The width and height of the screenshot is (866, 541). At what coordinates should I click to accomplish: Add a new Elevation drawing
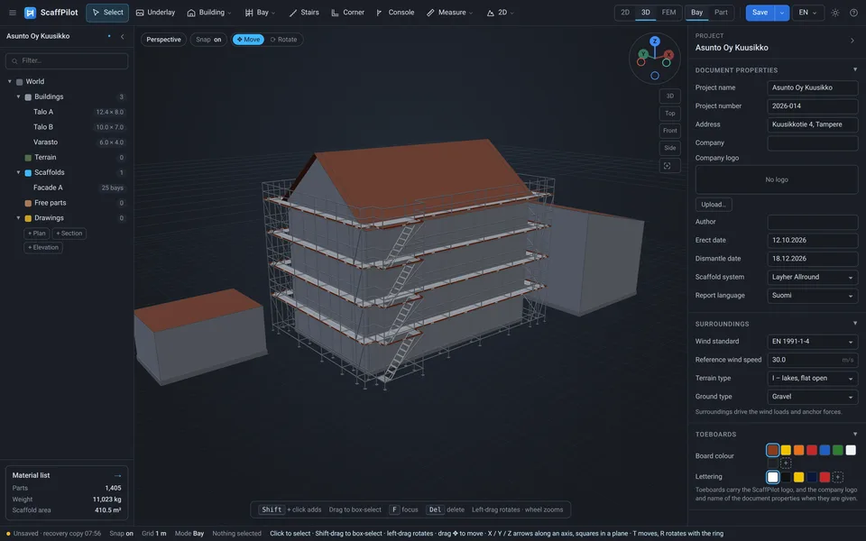click(x=43, y=247)
